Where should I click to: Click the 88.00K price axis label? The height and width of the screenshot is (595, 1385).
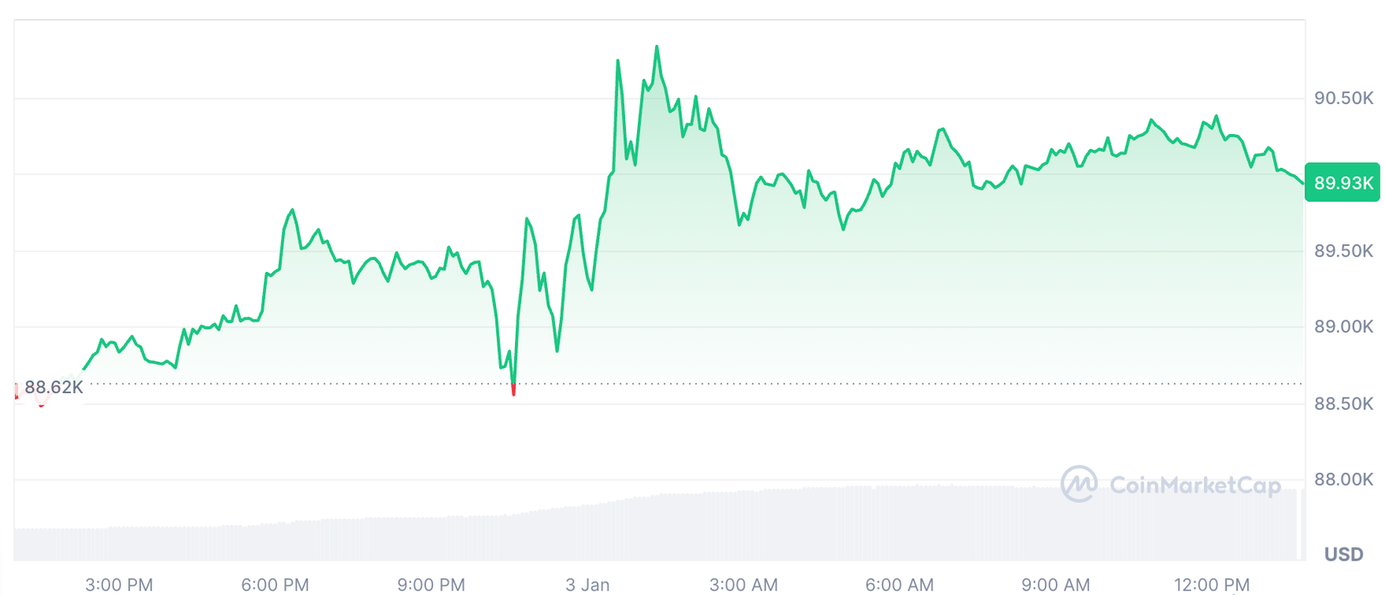(x=1343, y=479)
